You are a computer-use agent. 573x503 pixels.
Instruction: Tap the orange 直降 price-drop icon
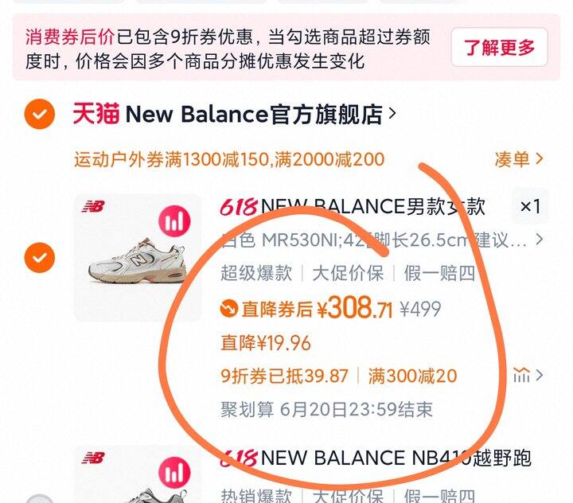tap(229, 309)
